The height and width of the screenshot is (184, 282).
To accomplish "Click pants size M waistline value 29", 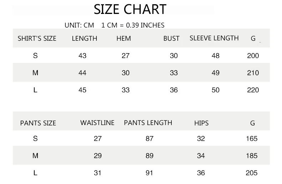I will (x=98, y=156).
